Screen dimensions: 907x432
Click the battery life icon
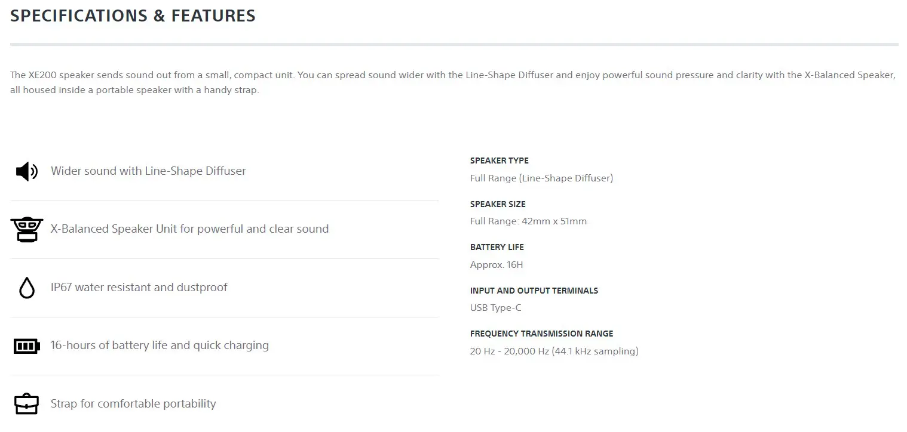[x=26, y=345]
